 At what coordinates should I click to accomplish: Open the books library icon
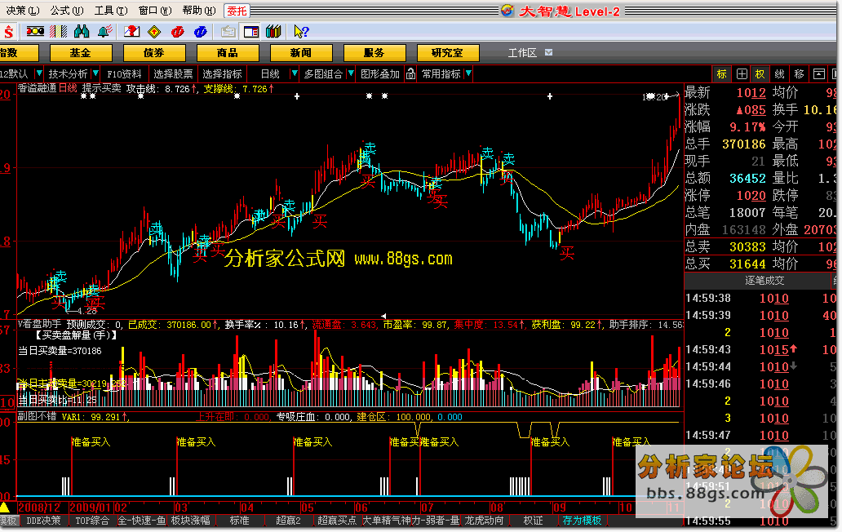(x=273, y=32)
